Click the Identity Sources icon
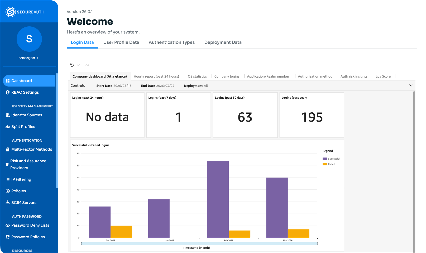Image resolution: width=426 pixels, height=253 pixels. [7, 115]
